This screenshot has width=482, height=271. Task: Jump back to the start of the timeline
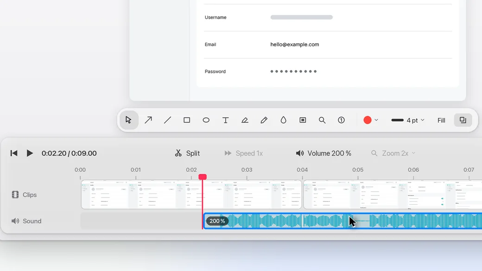tap(14, 153)
